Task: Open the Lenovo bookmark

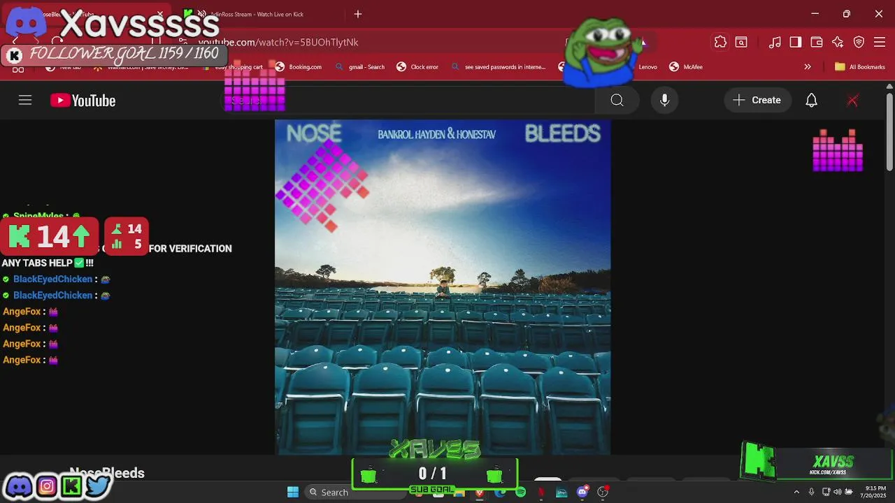Action: (647, 67)
